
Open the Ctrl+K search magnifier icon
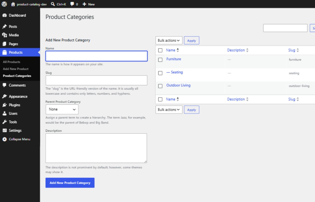[53, 4]
